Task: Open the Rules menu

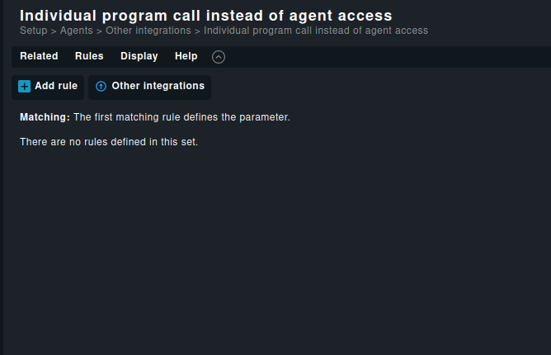Action: click(x=89, y=56)
